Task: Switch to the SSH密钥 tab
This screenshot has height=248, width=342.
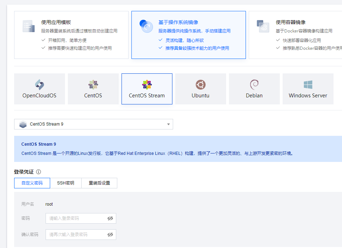Action: tap(66, 183)
